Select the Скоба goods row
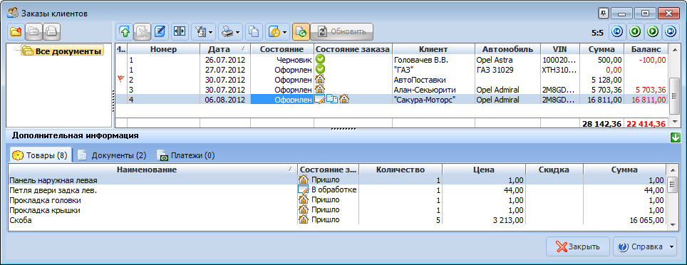The width and height of the screenshot is (687, 265). coord(337,220)
